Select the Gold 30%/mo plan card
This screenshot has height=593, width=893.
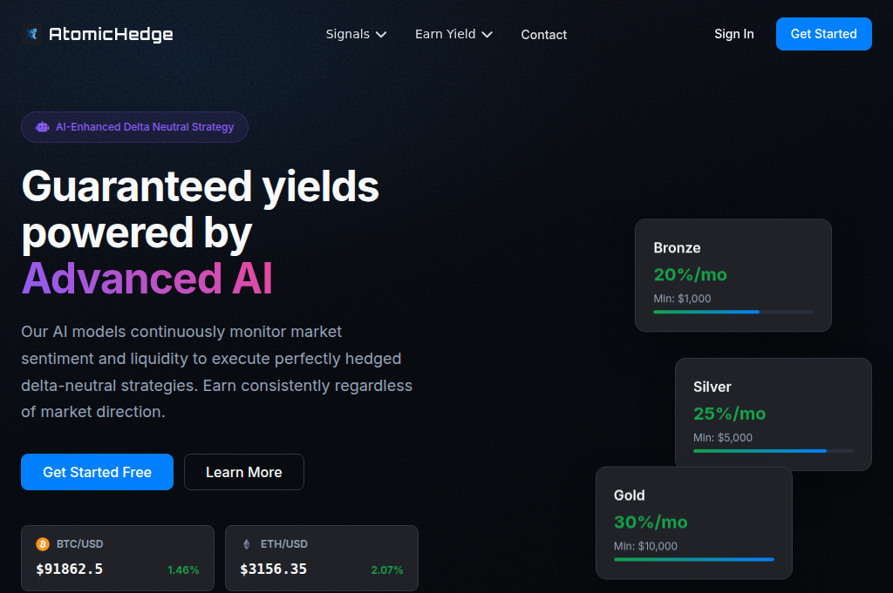pos(693,522)
